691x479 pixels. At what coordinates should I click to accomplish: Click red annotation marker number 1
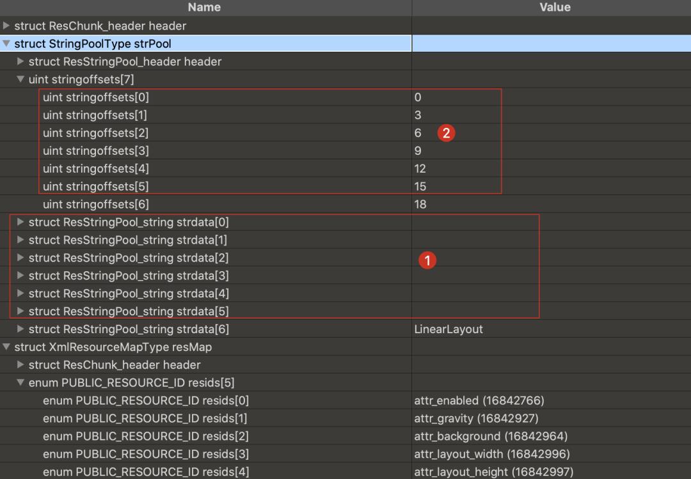426,260
